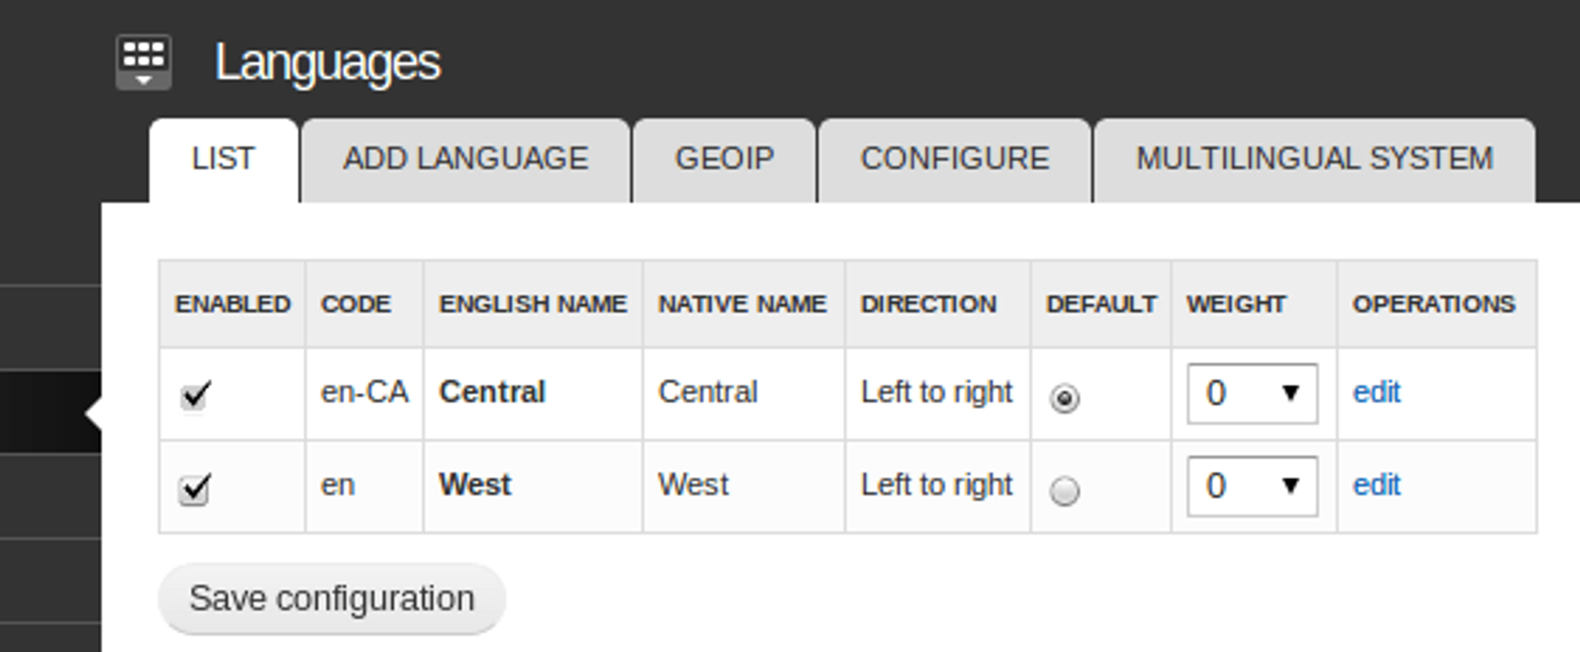
Task: Click the DEFAULT column header
Action: click(x=1101, y=304)
